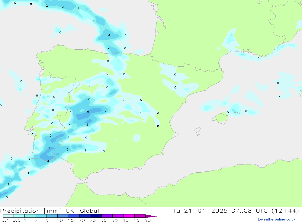Screen dimensions: 302x222
Task: Click the '35' legend scale label
Action: [114, 220]
